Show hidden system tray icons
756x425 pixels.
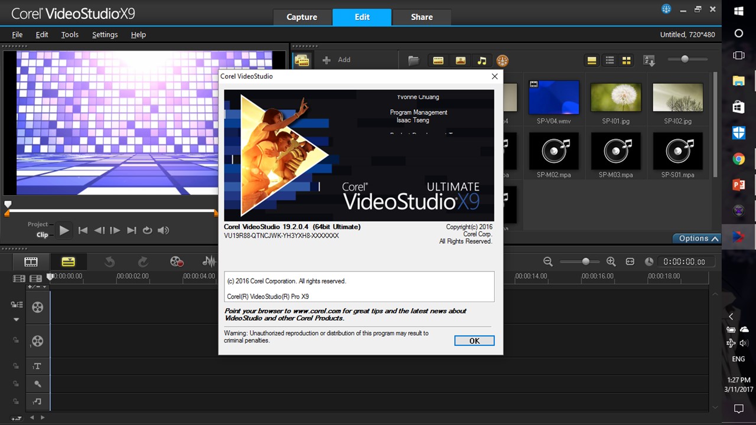tap(731, 316)
